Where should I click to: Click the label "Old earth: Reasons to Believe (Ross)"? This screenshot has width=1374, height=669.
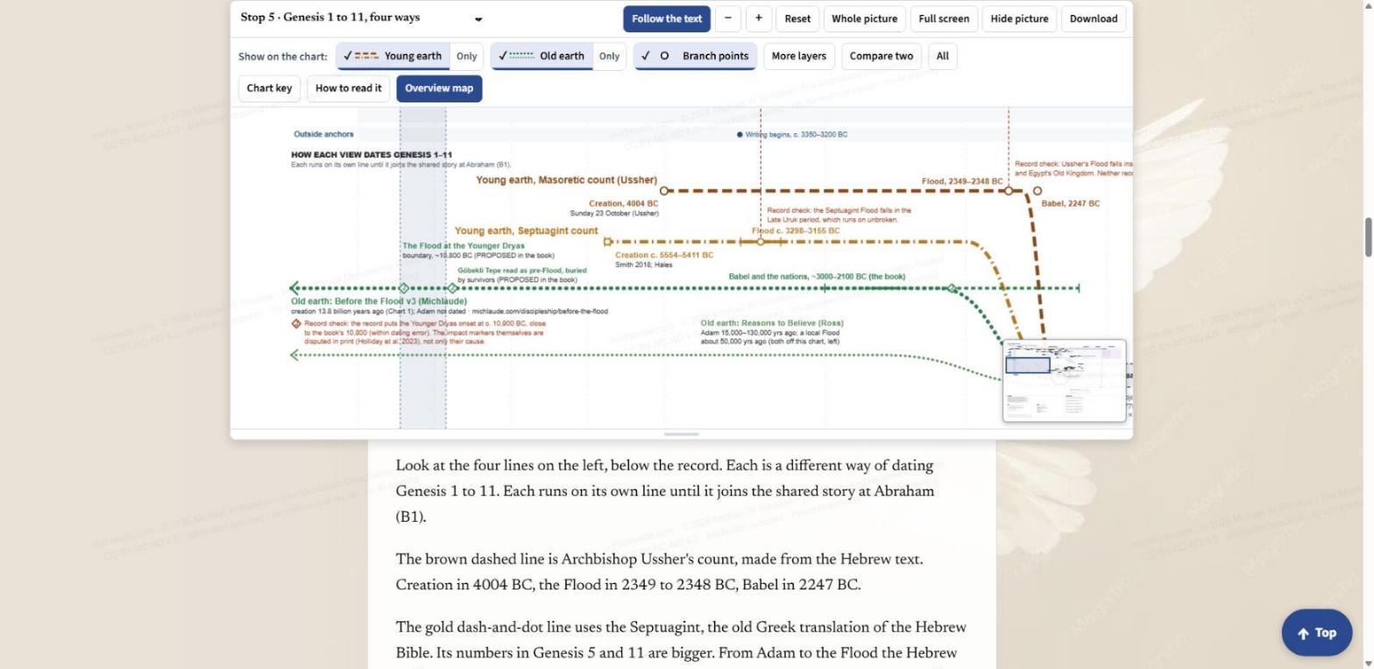(772, 323)
